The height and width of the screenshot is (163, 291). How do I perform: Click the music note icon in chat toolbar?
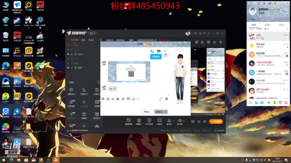(x=123, y=99)
